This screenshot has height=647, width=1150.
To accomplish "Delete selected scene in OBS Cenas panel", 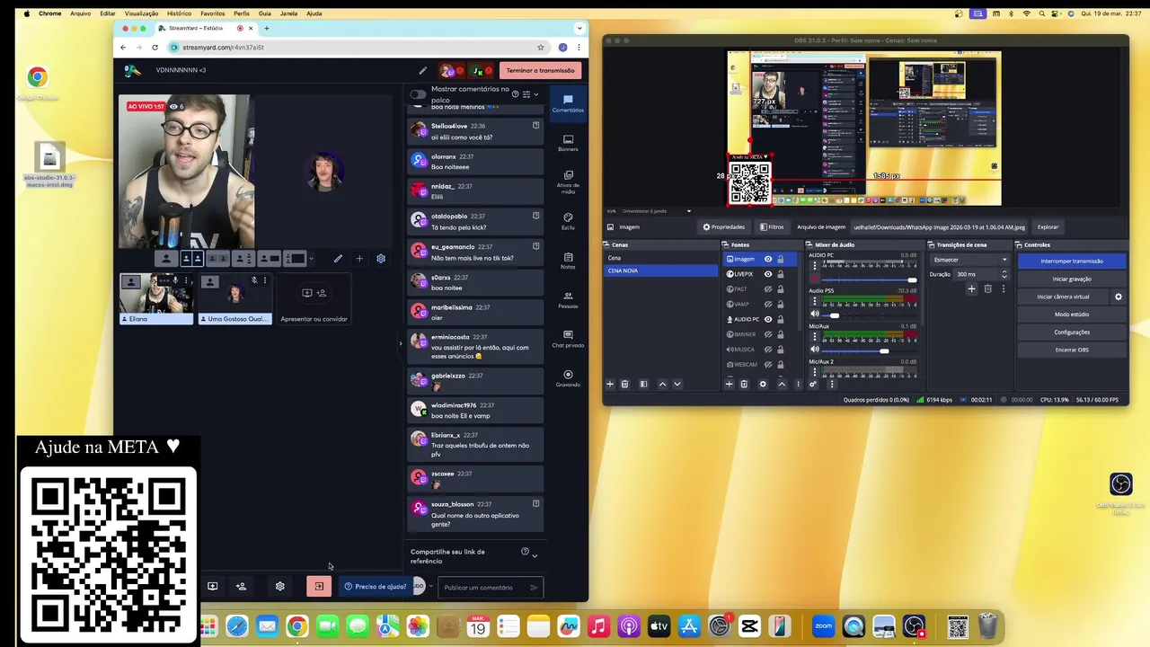I will point(624,384).
